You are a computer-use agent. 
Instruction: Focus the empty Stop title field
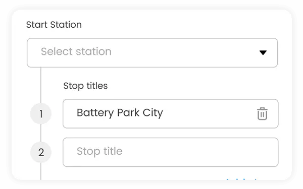171,152
